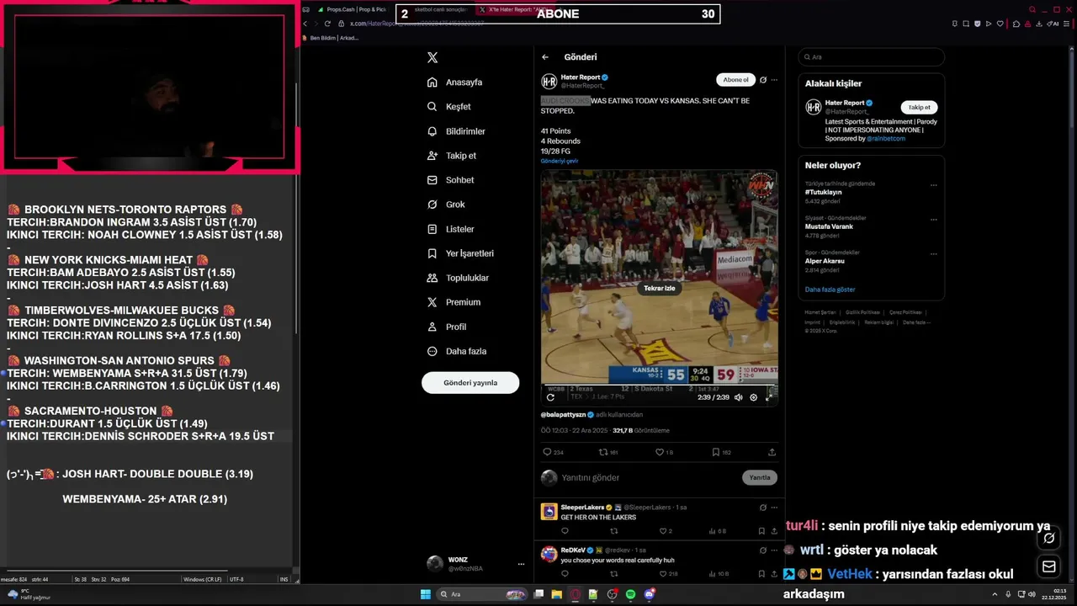Click taskbar Ara search box
The width and height of the screenshot is (1077, 606).
pos(482,594)
